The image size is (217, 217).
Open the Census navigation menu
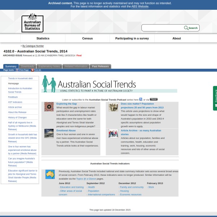coord(88,38)
